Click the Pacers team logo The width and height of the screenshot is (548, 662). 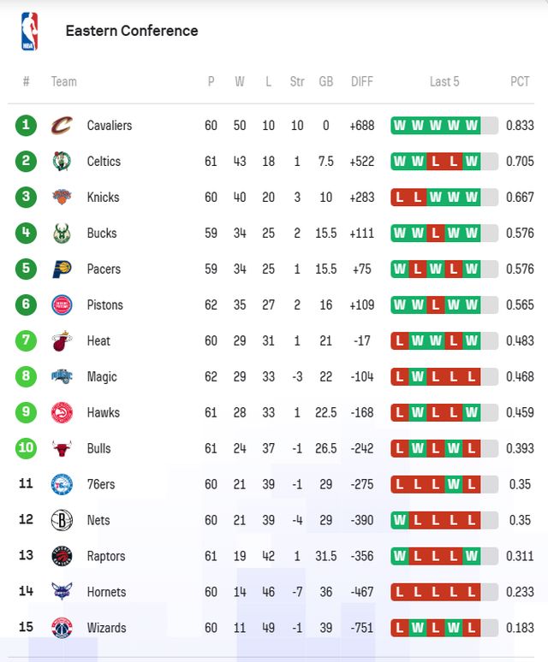tap(62, 269)
